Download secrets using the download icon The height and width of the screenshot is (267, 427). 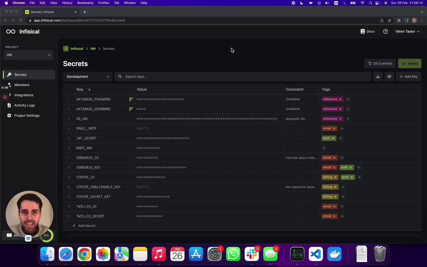(378, 76)
